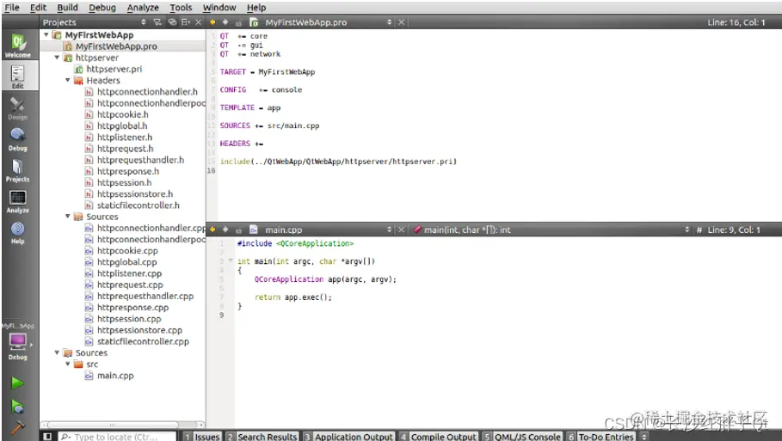This screenshot has width=782, height=441.
Task: Show the QML/JS Console pane
Action: click(x=523, y=437)
